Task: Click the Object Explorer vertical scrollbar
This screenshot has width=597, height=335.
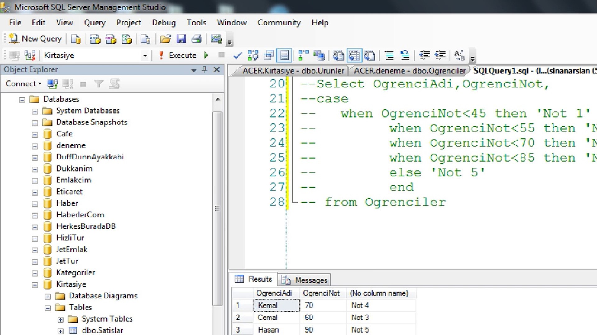Action: [218, 208]
